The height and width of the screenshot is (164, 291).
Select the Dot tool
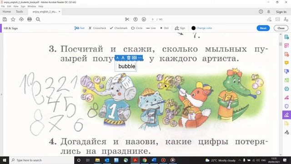pyautogui.click(x=165, y=28)
